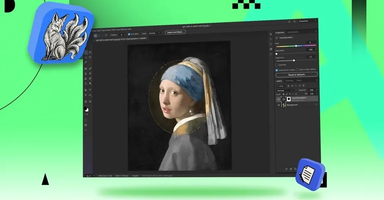
Task: Select the Hand tool
Action: [86, 101]
